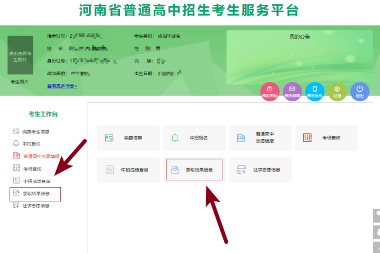This screenshot has height=253, width=380.
Task: Click 查看更多信息 link
Action: tap(62, 86)
